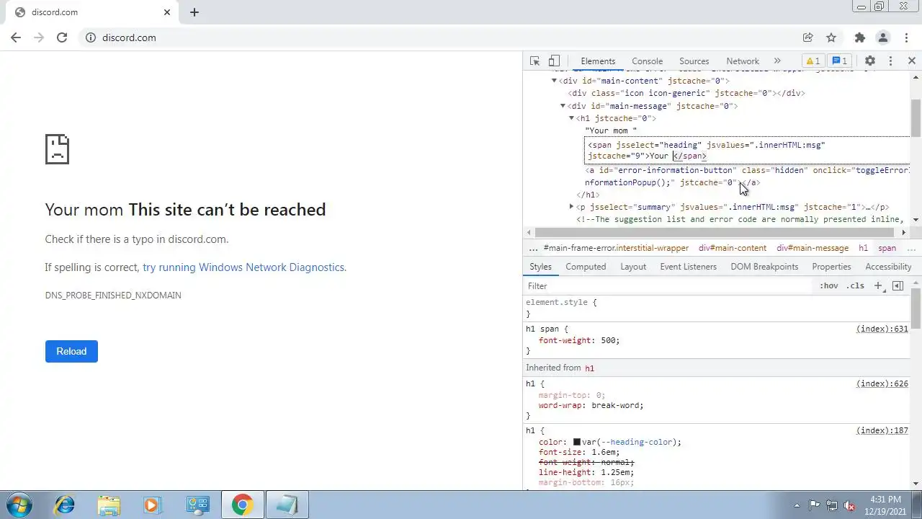Select the div icon-generic DOM row
Screen dimensions: 922x519
[686, 93]
